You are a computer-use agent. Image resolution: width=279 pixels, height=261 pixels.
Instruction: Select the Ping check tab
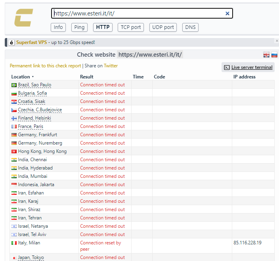tap(79, 27)
